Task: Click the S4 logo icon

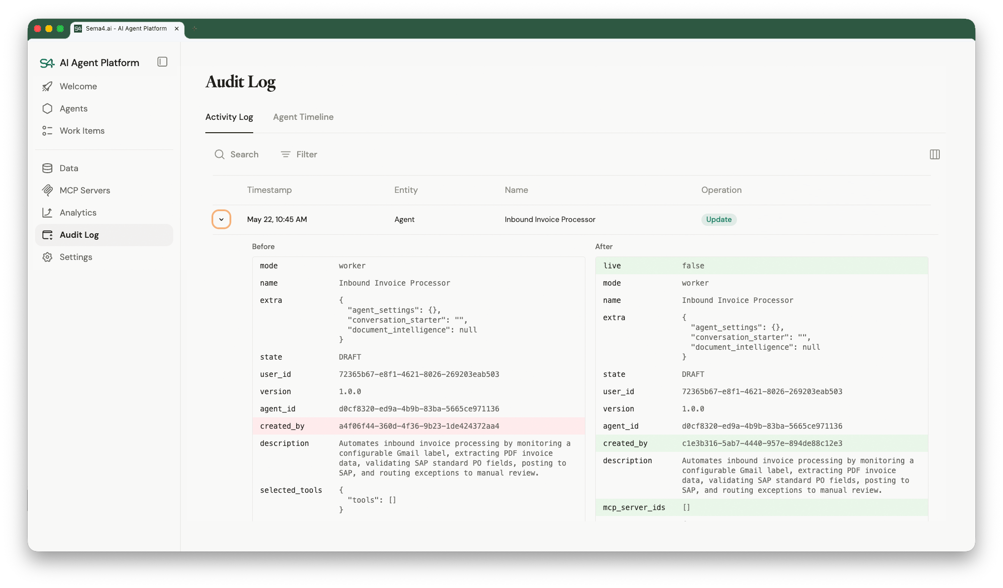Action: [47, 63]
